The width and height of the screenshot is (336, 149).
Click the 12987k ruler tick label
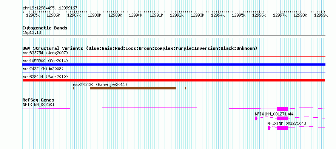click(x=74, y=15)
